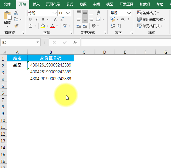Open the fill color dropdown arrow
The image size is (171, 168).
point(47,26)
